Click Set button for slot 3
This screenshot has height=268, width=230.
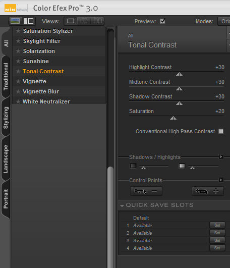tap(217, 240)
